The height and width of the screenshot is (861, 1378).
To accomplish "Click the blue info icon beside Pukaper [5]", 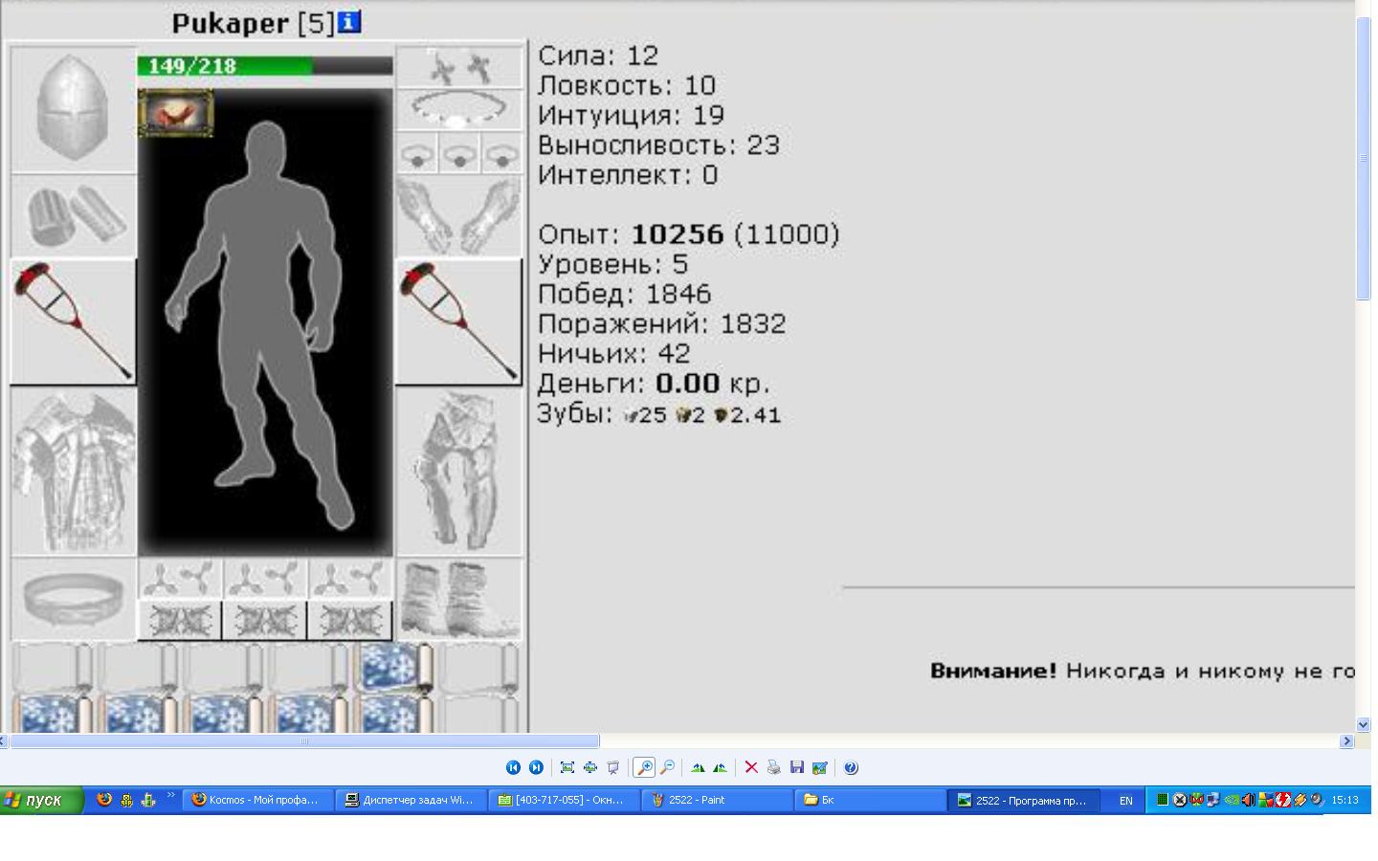I will point(349,21).
